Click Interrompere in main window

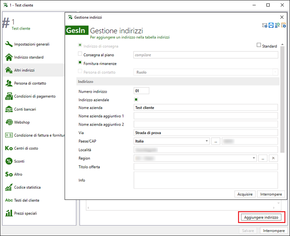coord(274,231)
